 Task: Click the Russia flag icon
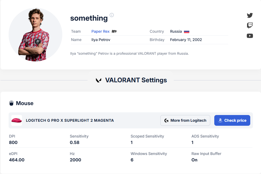click(x=187, y=32)
